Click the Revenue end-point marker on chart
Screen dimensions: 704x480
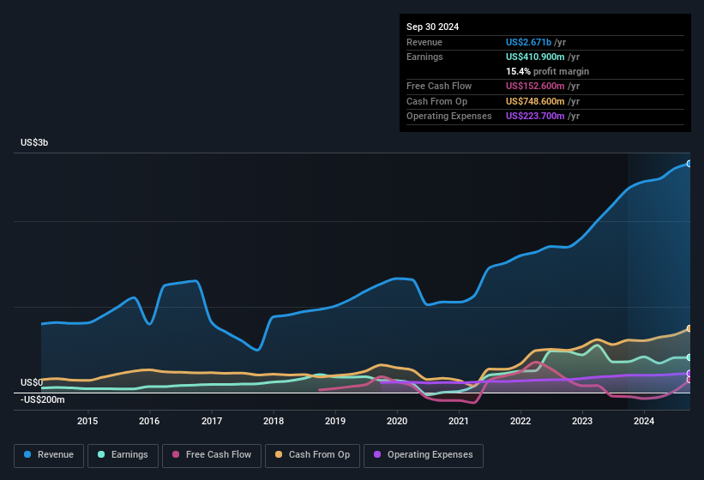point(689,164)
